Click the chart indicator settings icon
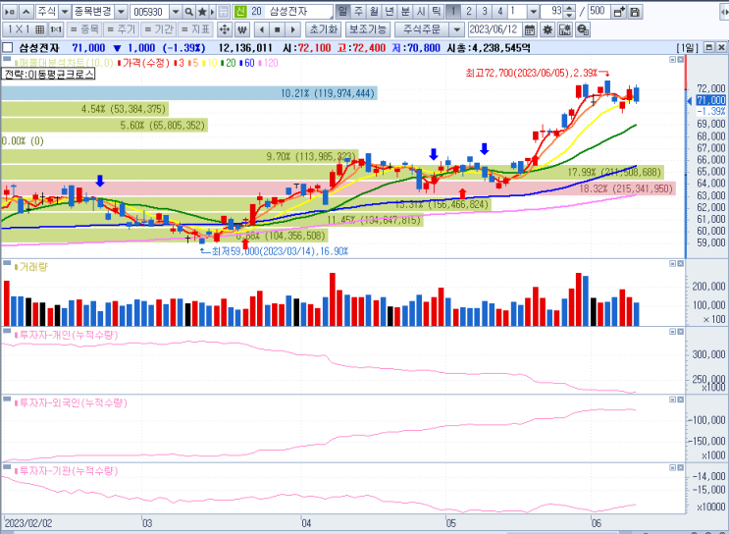The image size is (729, 534). click(565, 29)
